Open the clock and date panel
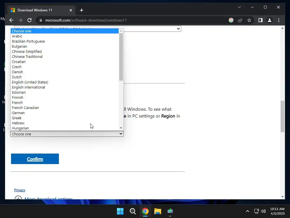This screenshot has height=218, width=290. 277,211
